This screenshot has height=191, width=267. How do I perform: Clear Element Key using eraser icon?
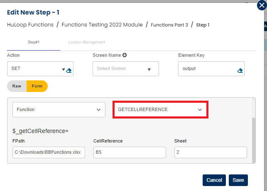(240, 70)
